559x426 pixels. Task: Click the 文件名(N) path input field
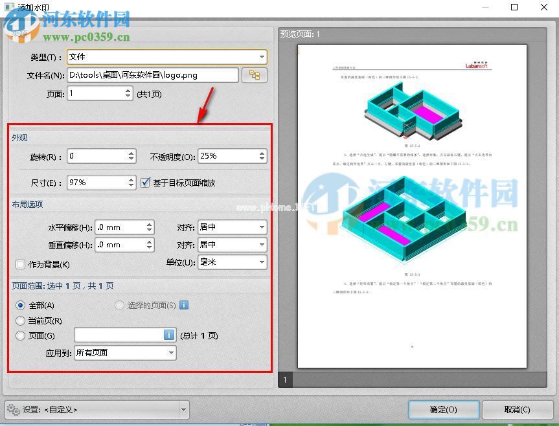tap(153, 75)
